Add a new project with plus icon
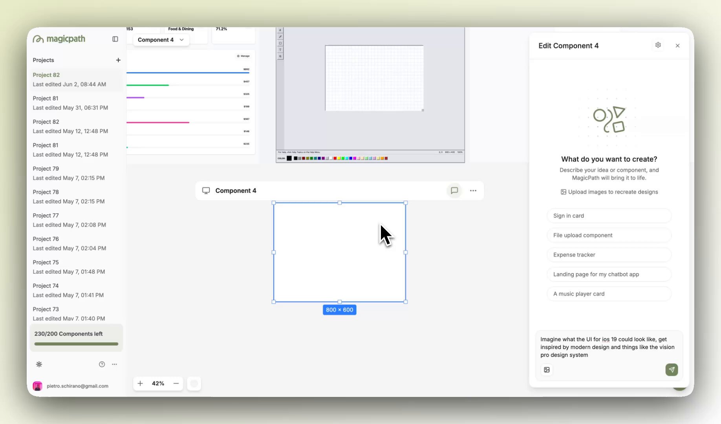The image size is (721, 424). (x=118, y=60)
